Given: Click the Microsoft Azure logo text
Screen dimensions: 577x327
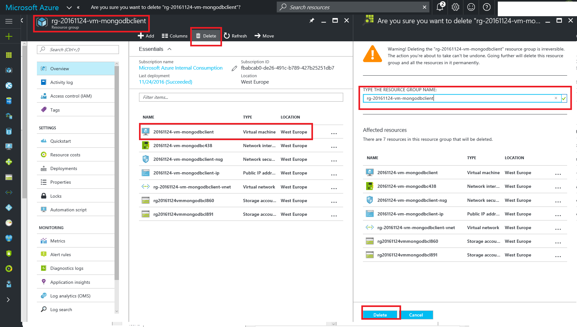Looking at the screenshot, I should (x=32, y=7).
